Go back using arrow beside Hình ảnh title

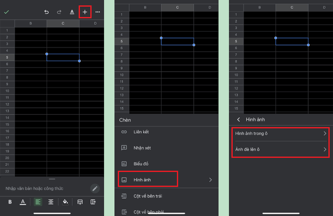(238, 120)
